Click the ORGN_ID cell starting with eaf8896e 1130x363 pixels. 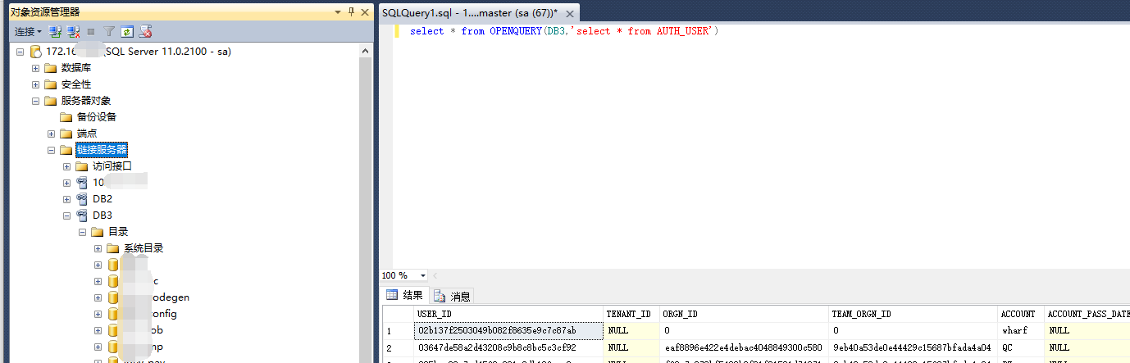(744, 347)
